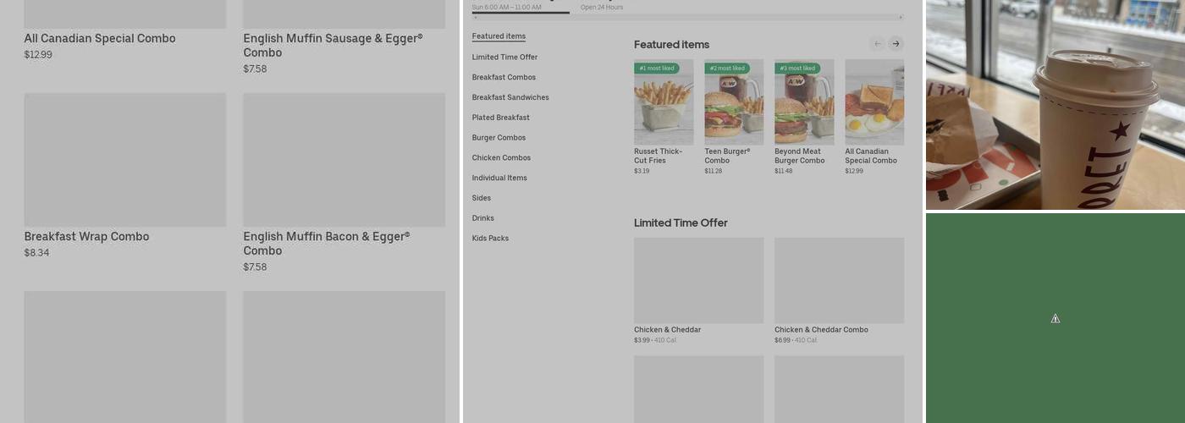The image size is (1185, 423).
Task: Click the warning triangle icon on green panel
Action: coord(1055,319)
